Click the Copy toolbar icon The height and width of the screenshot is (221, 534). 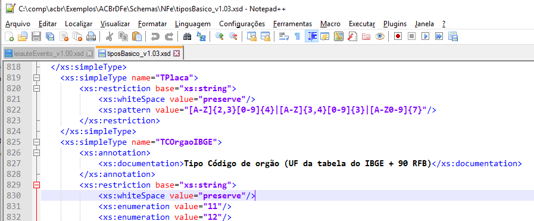coord(123,36)
